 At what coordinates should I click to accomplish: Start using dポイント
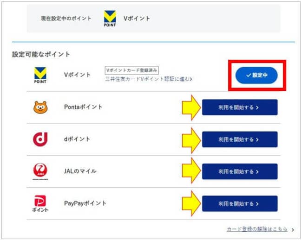point(240,139)
